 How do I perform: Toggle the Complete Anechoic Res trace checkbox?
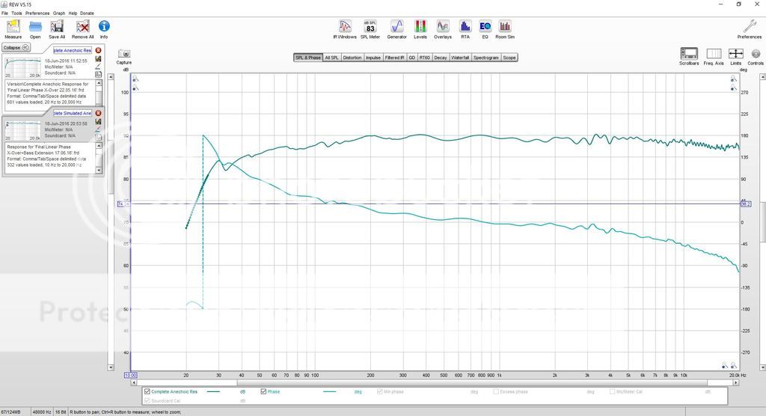[x=147, y=391]
